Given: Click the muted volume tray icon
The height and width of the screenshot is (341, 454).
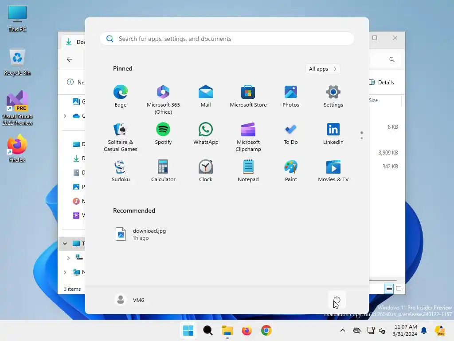Looking at the screenshot, I should pos(382,330).
